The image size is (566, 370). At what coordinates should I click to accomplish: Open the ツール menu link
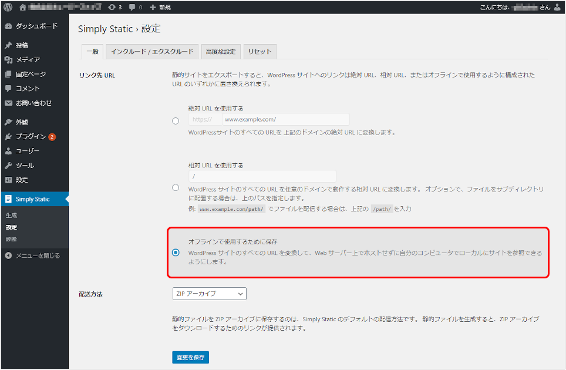pos(25,166)
